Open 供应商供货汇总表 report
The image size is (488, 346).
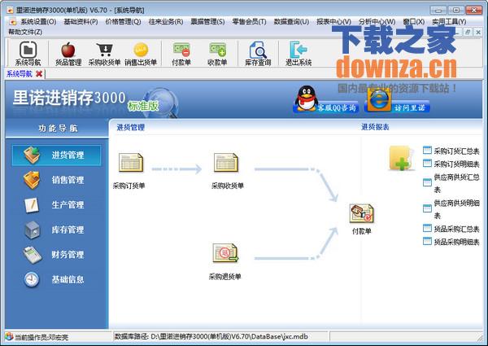pyautogui.click(x=451, y=183)
